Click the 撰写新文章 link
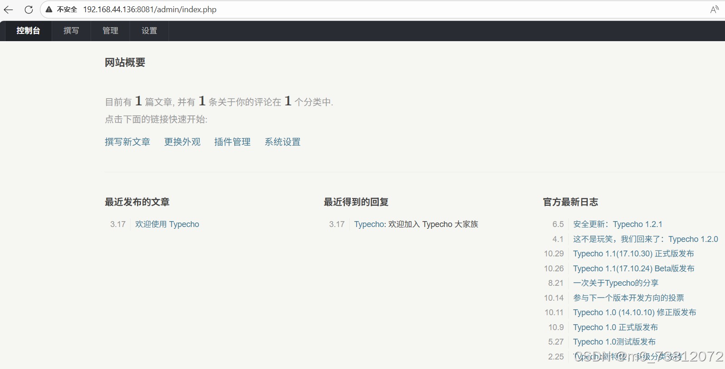This screenshot has height=369, width=725. click(x=127, y=142)
